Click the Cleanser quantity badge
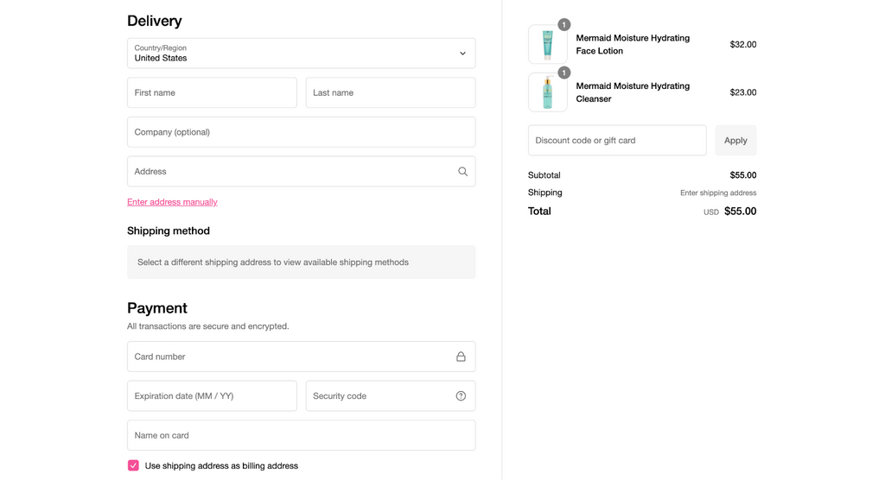Viewport: 885px width, 480px height. (563, 73)
